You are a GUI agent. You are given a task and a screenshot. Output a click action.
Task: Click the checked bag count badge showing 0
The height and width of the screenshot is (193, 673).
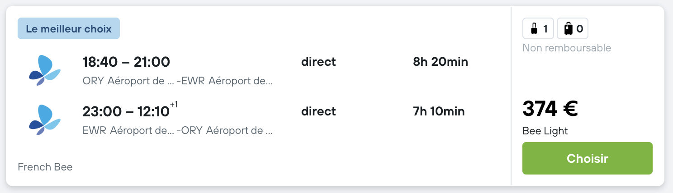pyautogui.click(x=573, y=29)
